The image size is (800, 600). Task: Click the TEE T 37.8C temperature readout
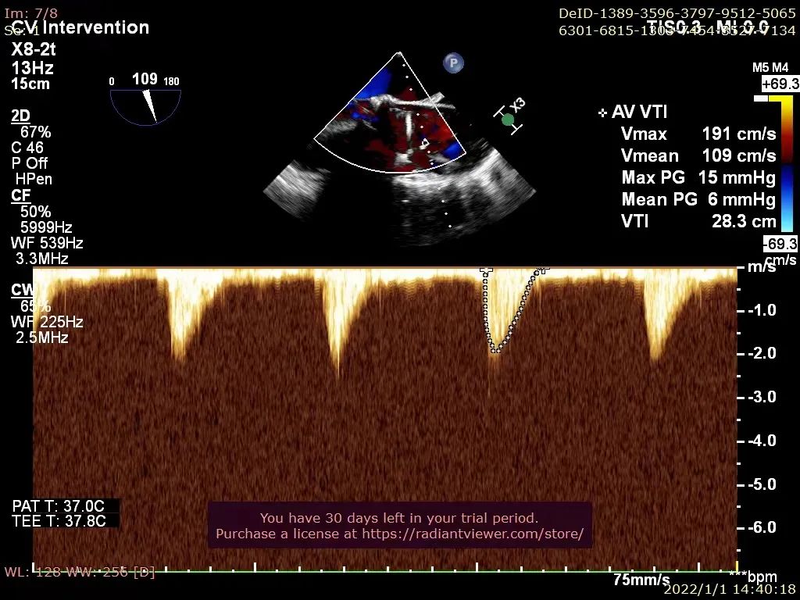59,521
